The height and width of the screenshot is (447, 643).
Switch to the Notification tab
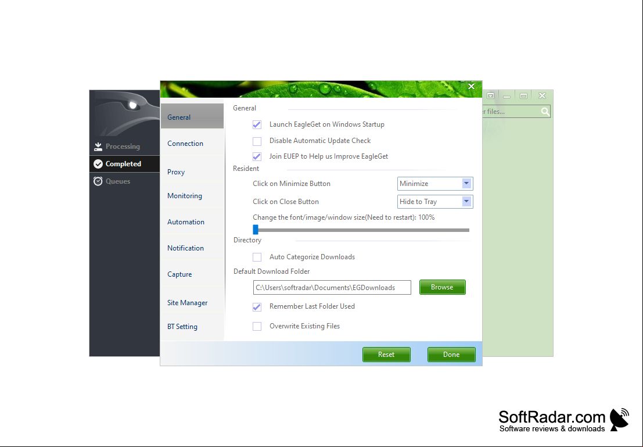coord(192,248)
